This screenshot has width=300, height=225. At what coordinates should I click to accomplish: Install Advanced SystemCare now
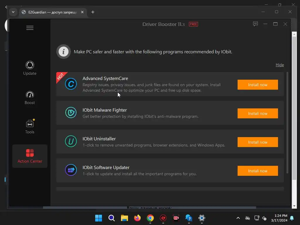pyautogui.click(x=258, y=85)
